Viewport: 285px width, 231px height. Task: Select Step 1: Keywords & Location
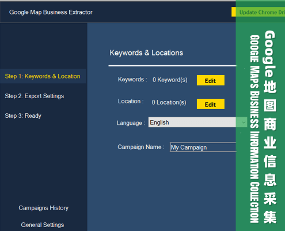[43, 76]
